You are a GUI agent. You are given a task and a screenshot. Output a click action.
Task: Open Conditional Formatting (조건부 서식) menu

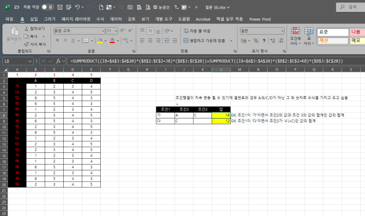295,36
